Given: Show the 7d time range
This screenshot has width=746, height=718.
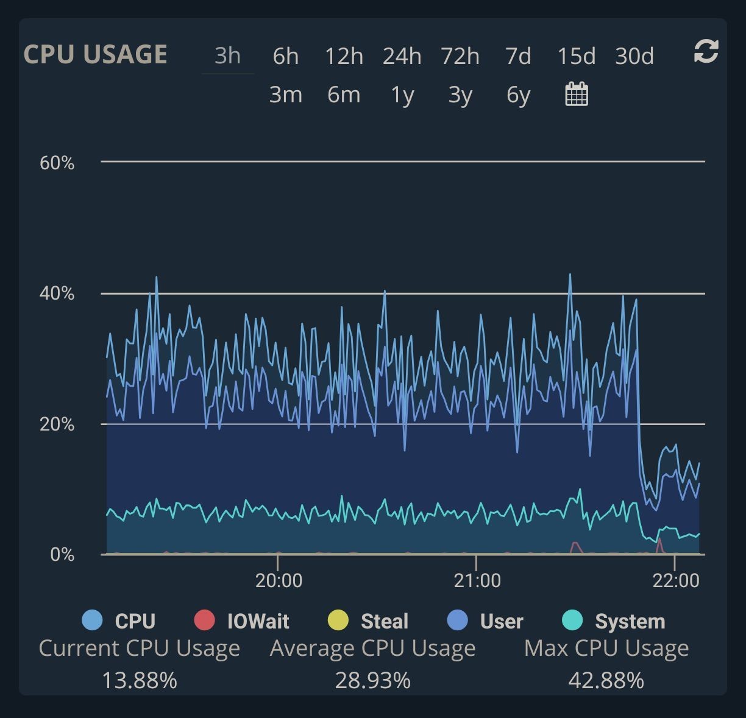Looking at the screenshot, I should point(518,56).
